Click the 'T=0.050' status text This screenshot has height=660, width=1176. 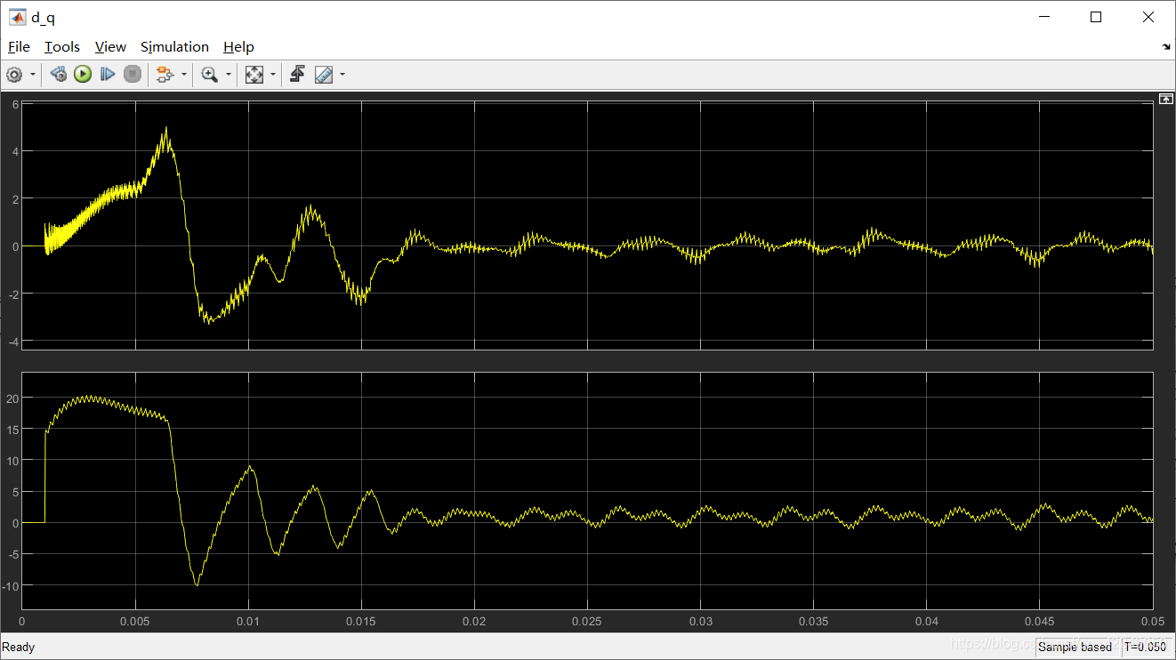[x=1145, y=647]
